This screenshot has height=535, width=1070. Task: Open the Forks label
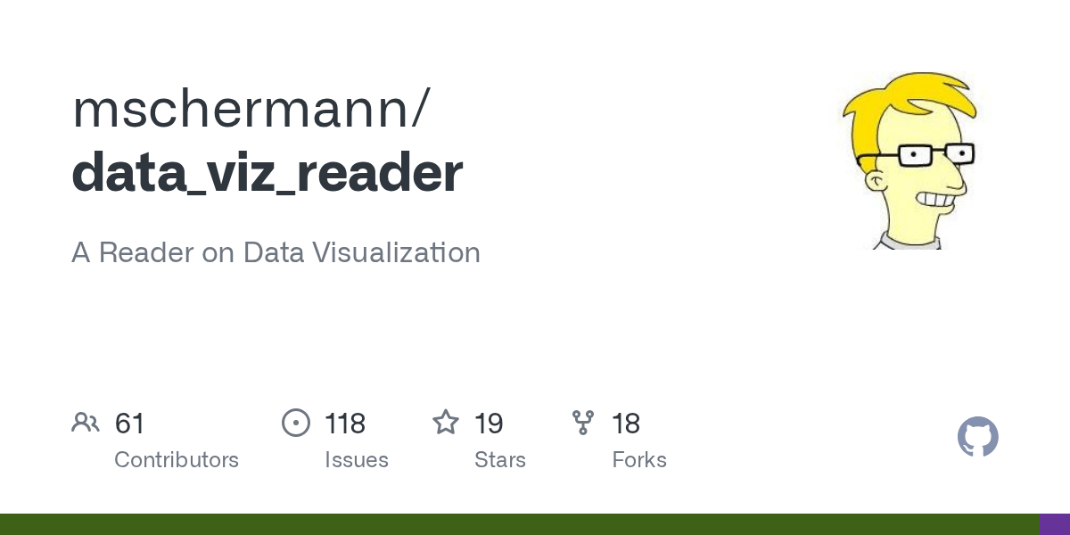click(639, 460)
